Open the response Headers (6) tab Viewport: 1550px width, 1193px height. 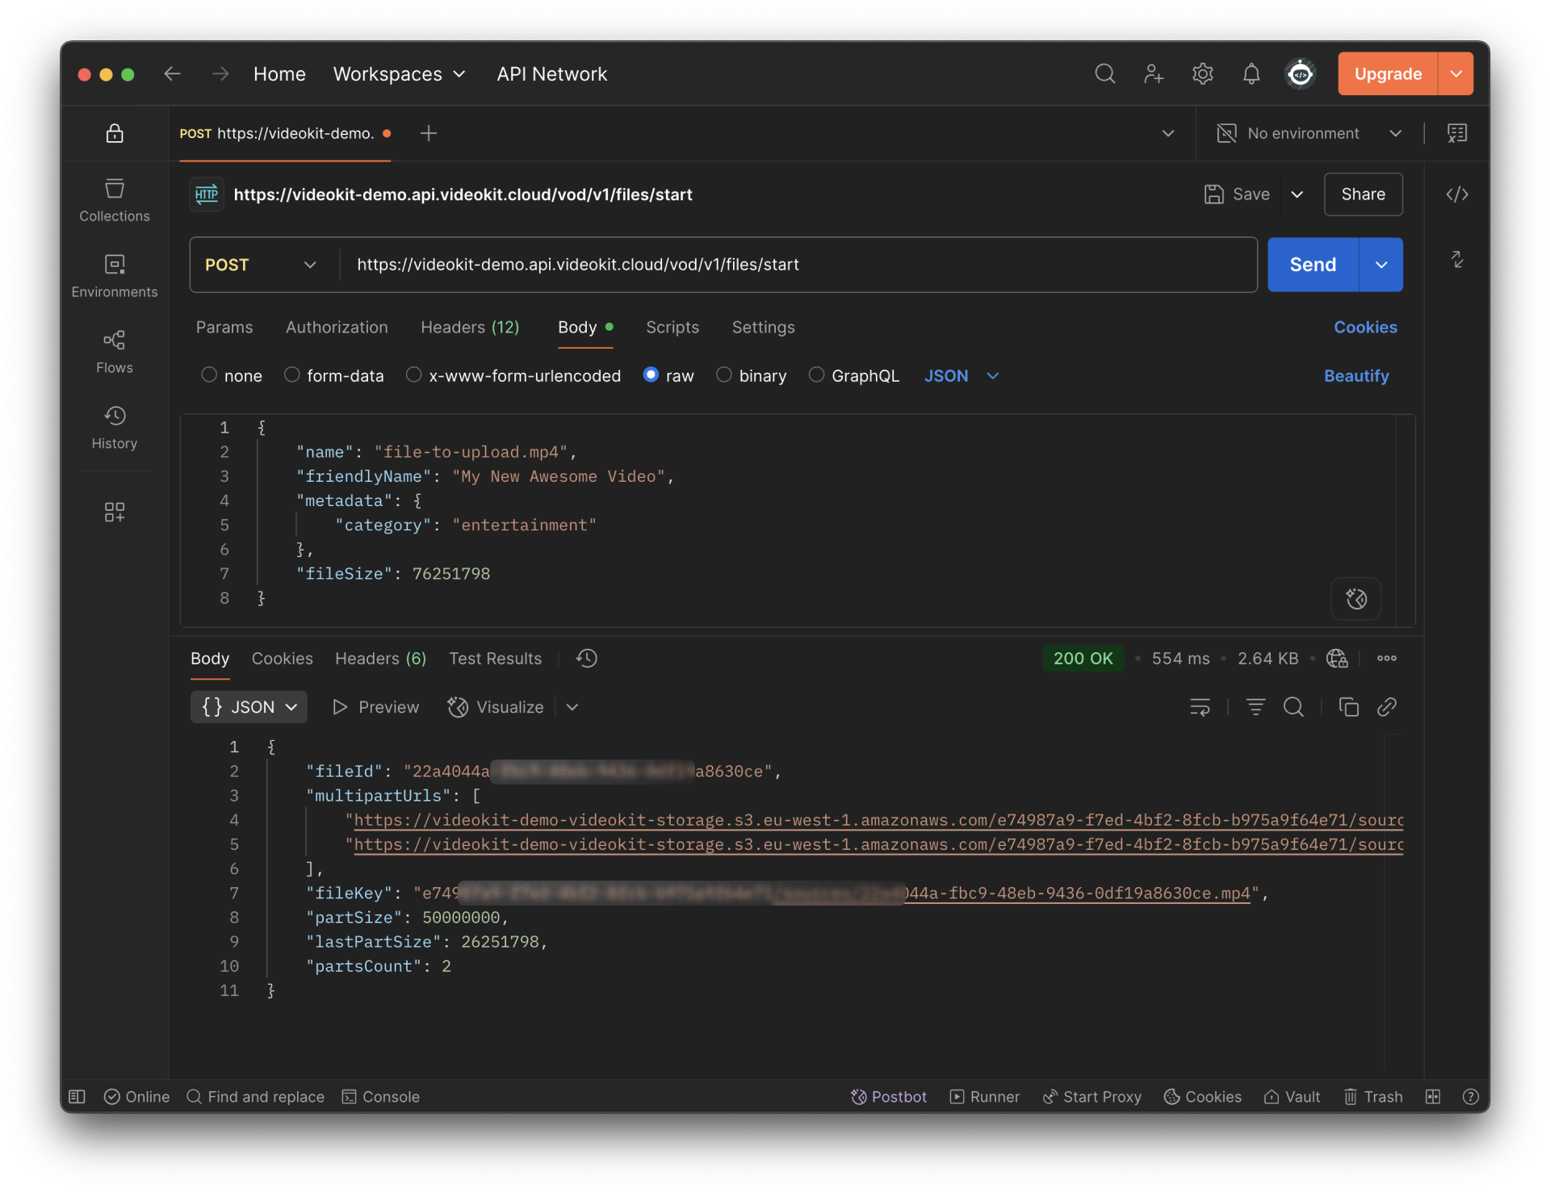380,659
